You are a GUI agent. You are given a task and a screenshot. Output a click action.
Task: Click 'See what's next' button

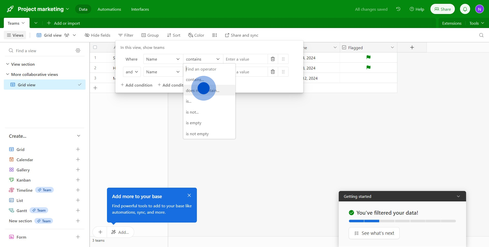tap(374, 233)
